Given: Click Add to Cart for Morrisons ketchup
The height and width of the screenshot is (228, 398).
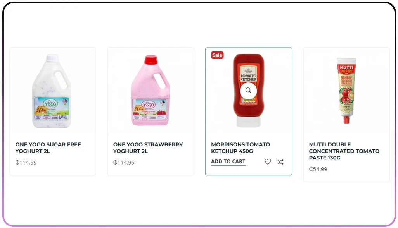Looking at the screenshot, I should click(228, 161).
